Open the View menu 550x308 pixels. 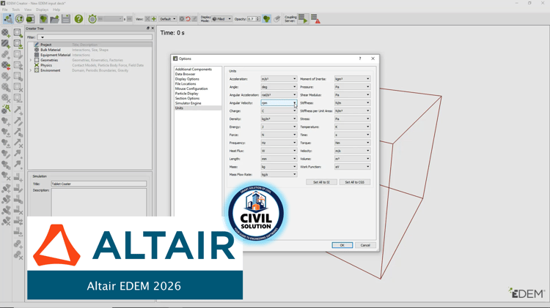pos(28,10)
